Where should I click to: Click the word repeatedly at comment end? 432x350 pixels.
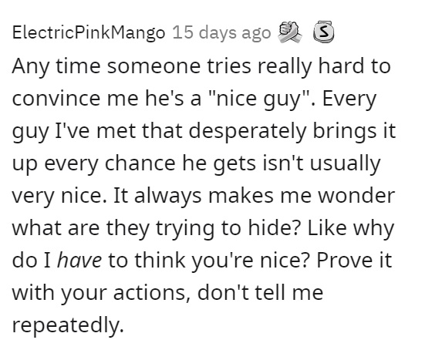tap(68, 325)
